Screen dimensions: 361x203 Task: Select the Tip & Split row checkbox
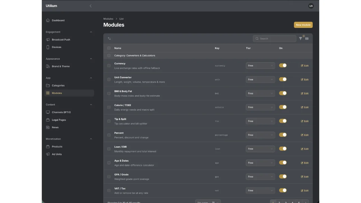click(109, 121)
